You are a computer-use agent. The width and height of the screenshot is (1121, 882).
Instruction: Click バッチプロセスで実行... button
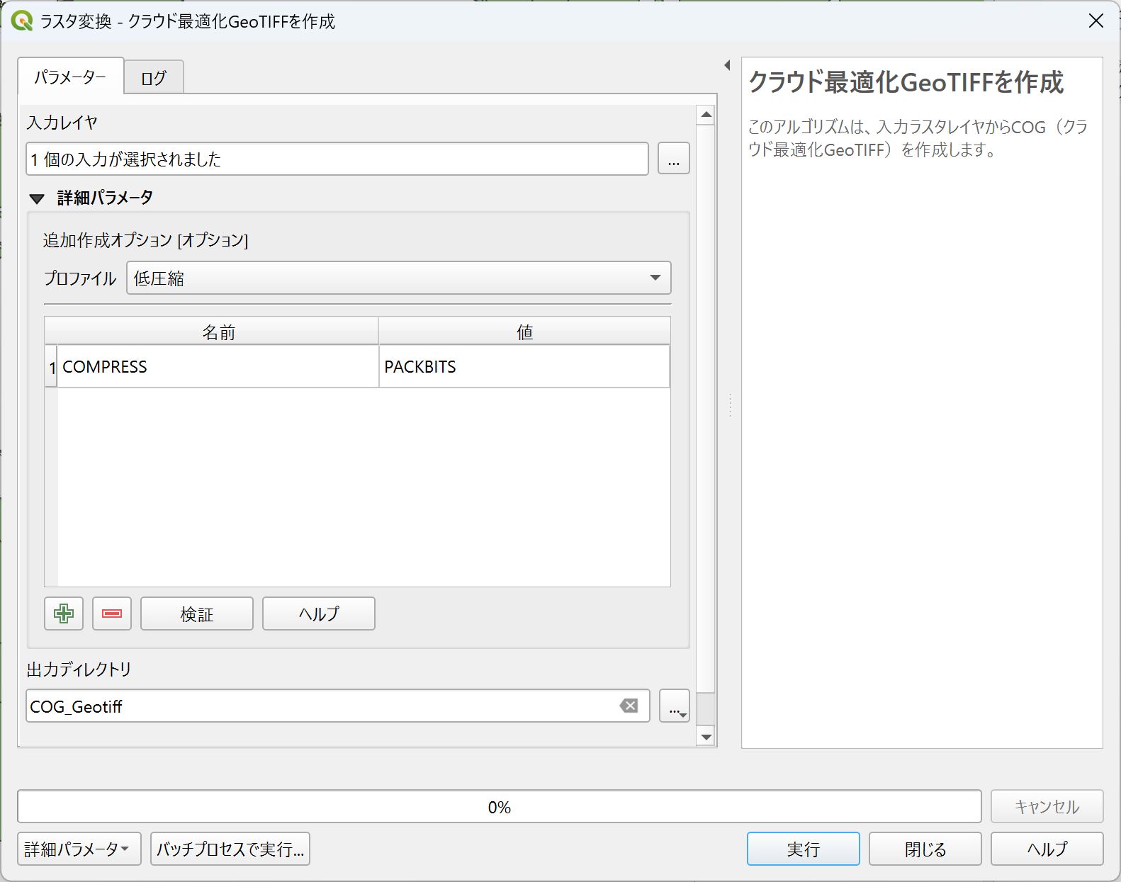tap(230, 849)
